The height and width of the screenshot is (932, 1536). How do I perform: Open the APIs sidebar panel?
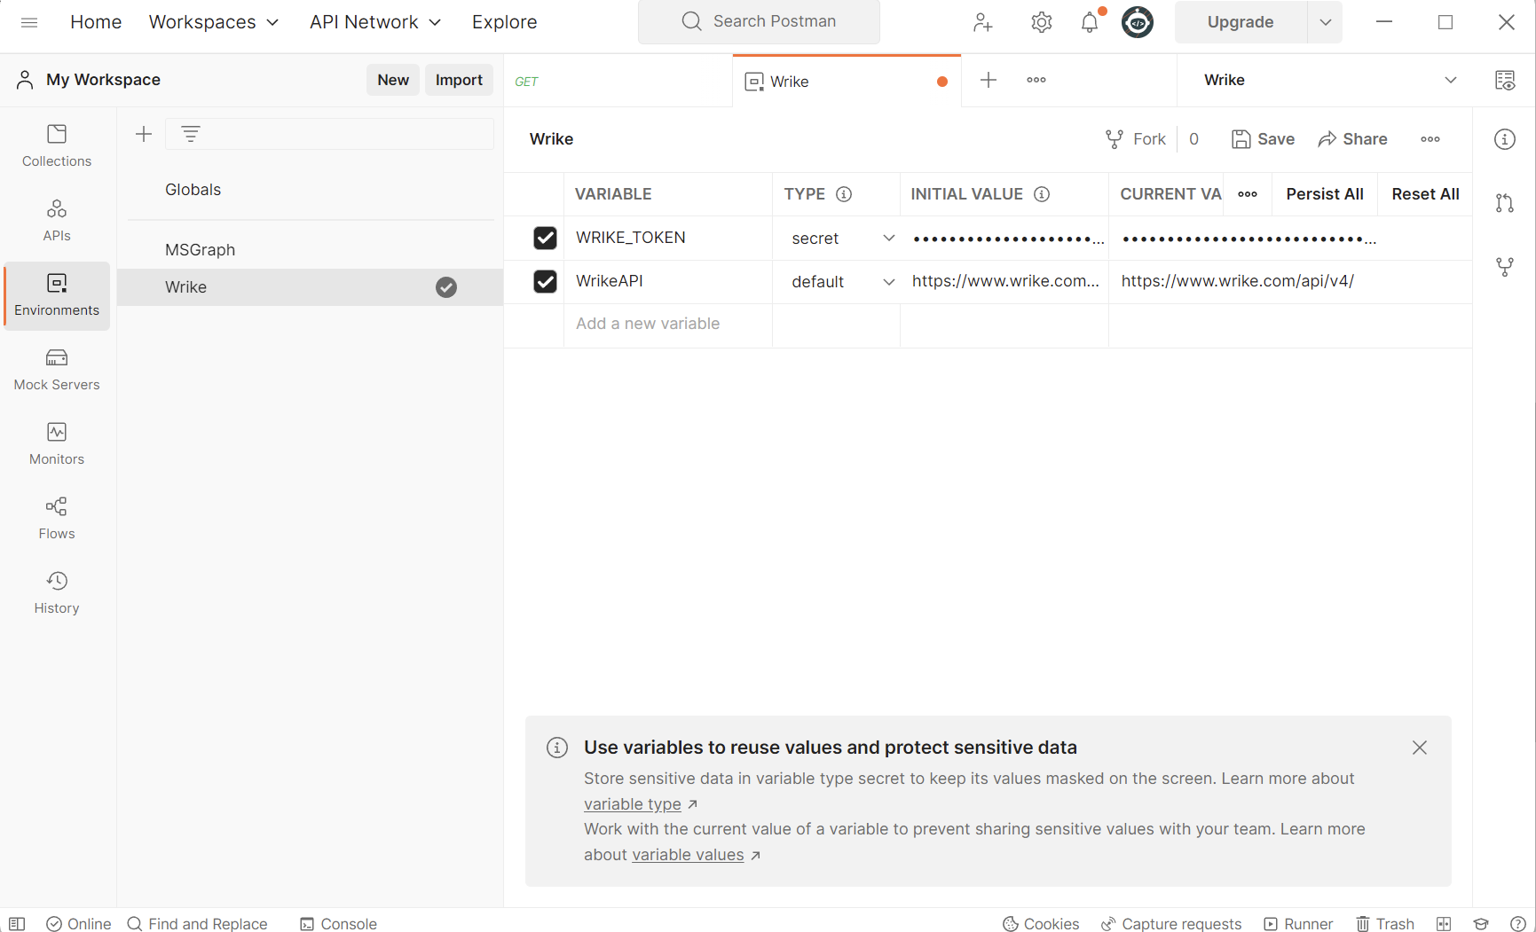click(x=57, y=221)
